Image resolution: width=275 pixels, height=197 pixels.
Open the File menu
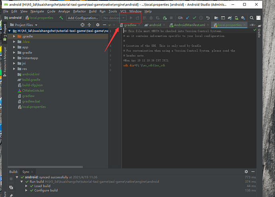(6, 12)
